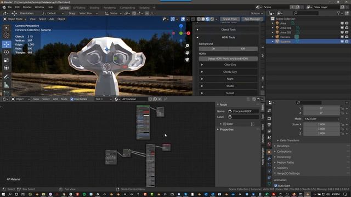
Task: Hide Area light in viewport via monitor icon
Action: pos(342,23)
